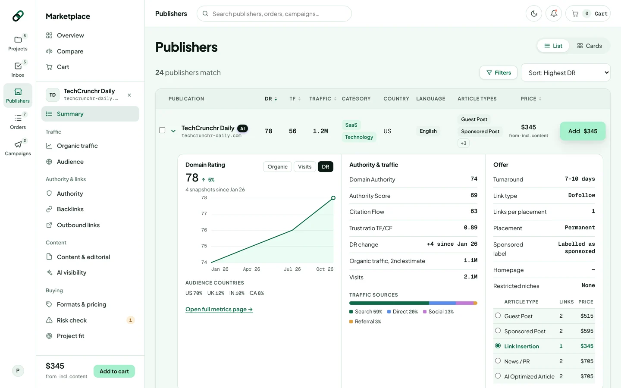The width and height of the screenshot is (621, 388).
Task: Open Outbound links section
Action: (90, 225)
